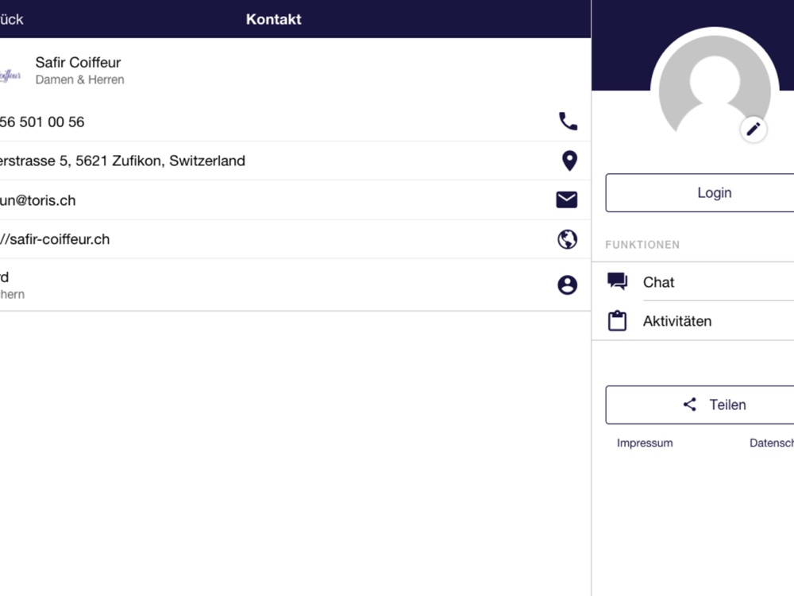The height and width of the screenshot is (596, 794).
Task: Open the Datenschutz link
Action: (771, 443)
